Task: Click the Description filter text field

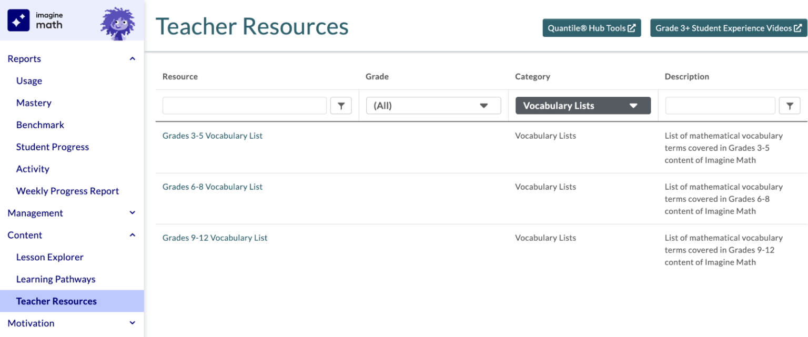Action: 720,106
